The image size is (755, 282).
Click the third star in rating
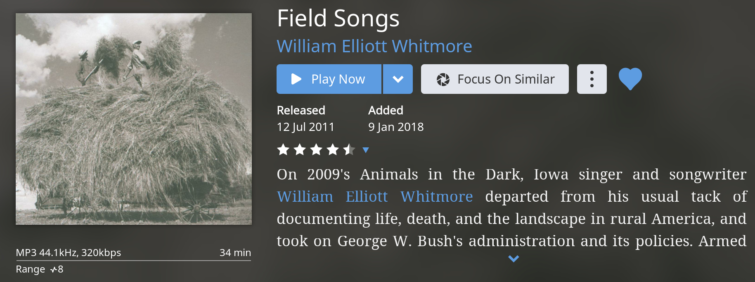click(316, 149)
